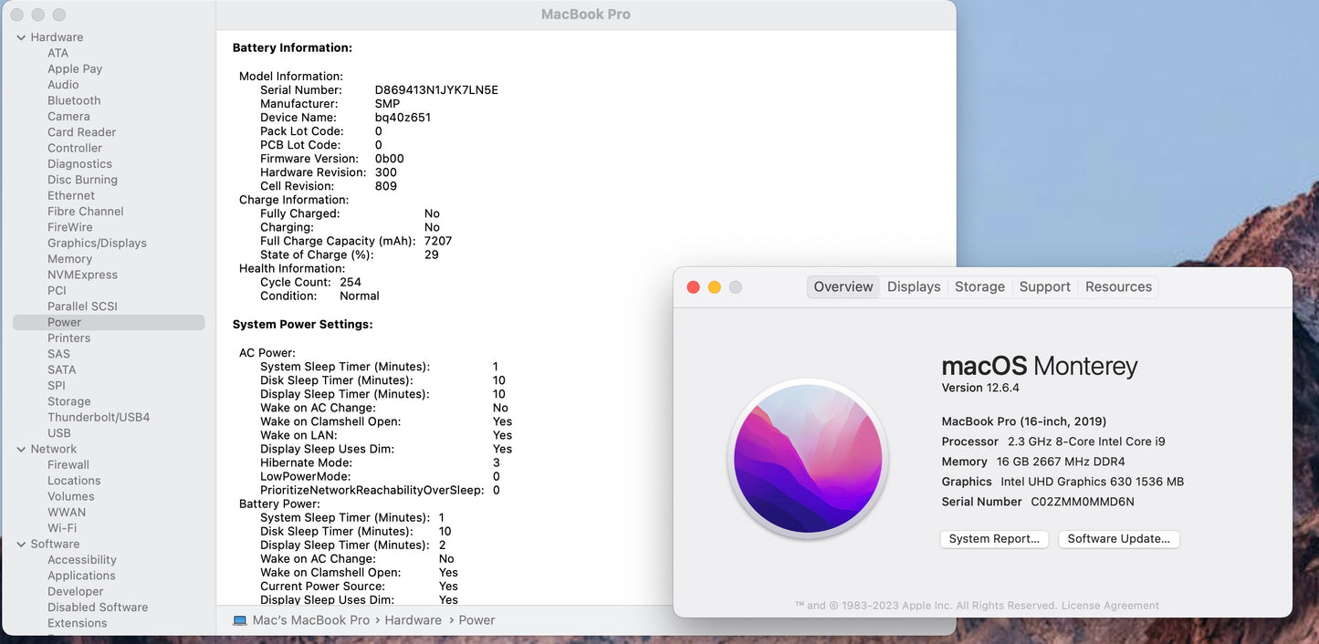Open the Resources tab

tap(1117, 286)
